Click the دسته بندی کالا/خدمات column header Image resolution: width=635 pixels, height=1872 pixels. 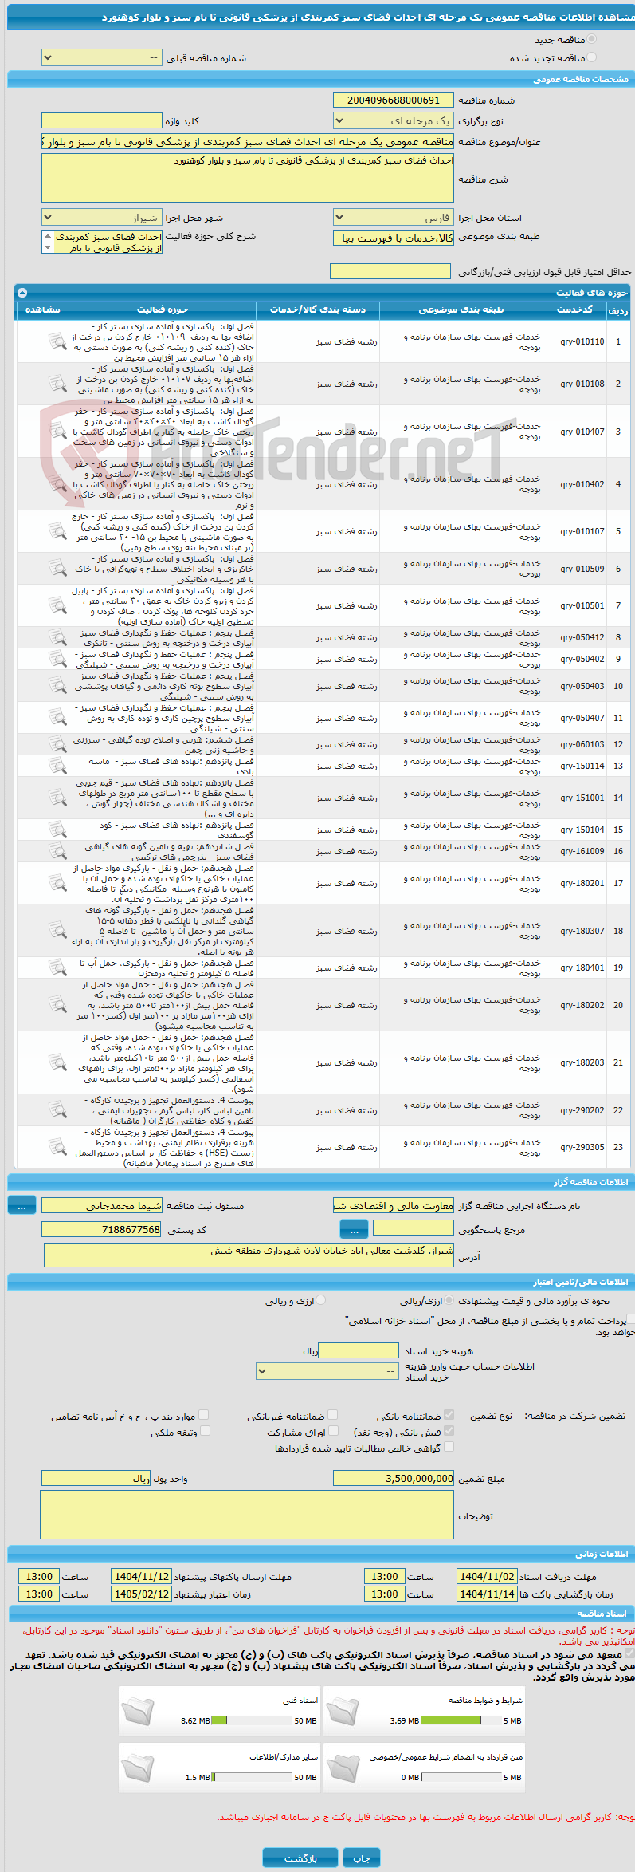(x=318, y=309)
